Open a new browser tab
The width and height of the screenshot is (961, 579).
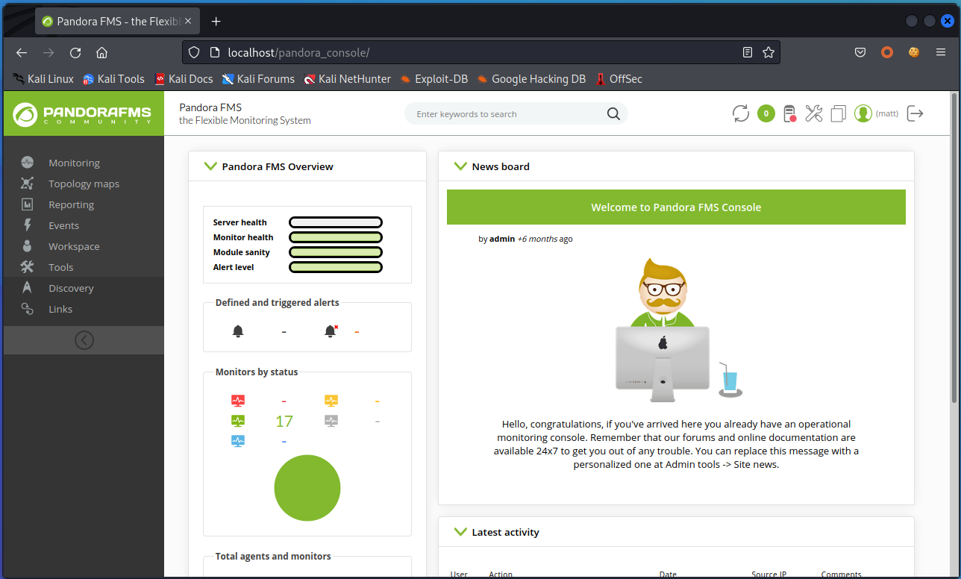[x=216, y=21]
